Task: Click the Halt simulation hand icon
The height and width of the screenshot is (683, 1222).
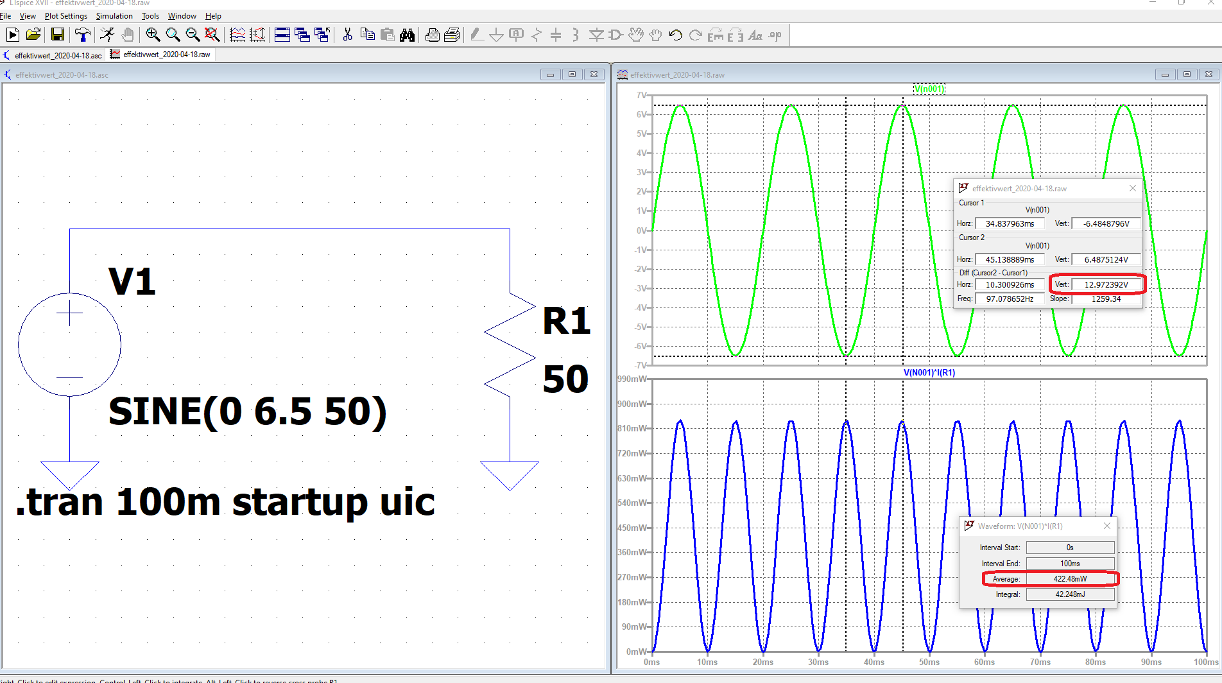Action: point(128,35)
